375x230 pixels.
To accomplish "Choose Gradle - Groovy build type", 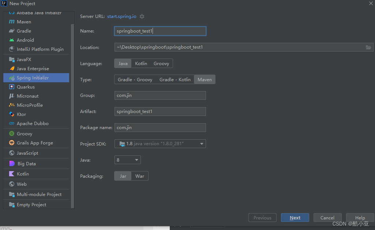I will click(x=135, y=80).
